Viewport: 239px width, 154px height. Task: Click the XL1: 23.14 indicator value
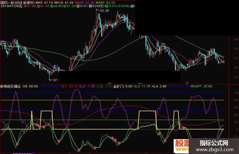pyautogui.click(x=69, y=86)
